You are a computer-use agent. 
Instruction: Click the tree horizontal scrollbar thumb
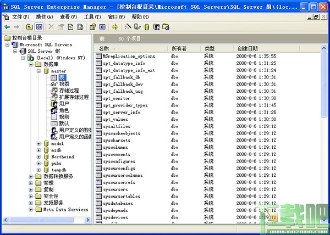42,220
